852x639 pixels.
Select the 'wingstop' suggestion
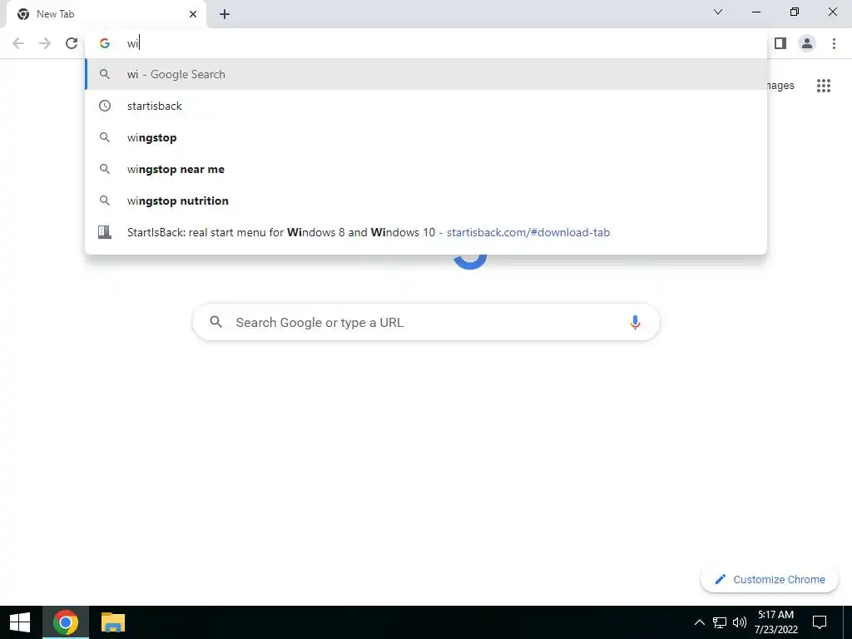pyautogui.click(x=426, y=137)
